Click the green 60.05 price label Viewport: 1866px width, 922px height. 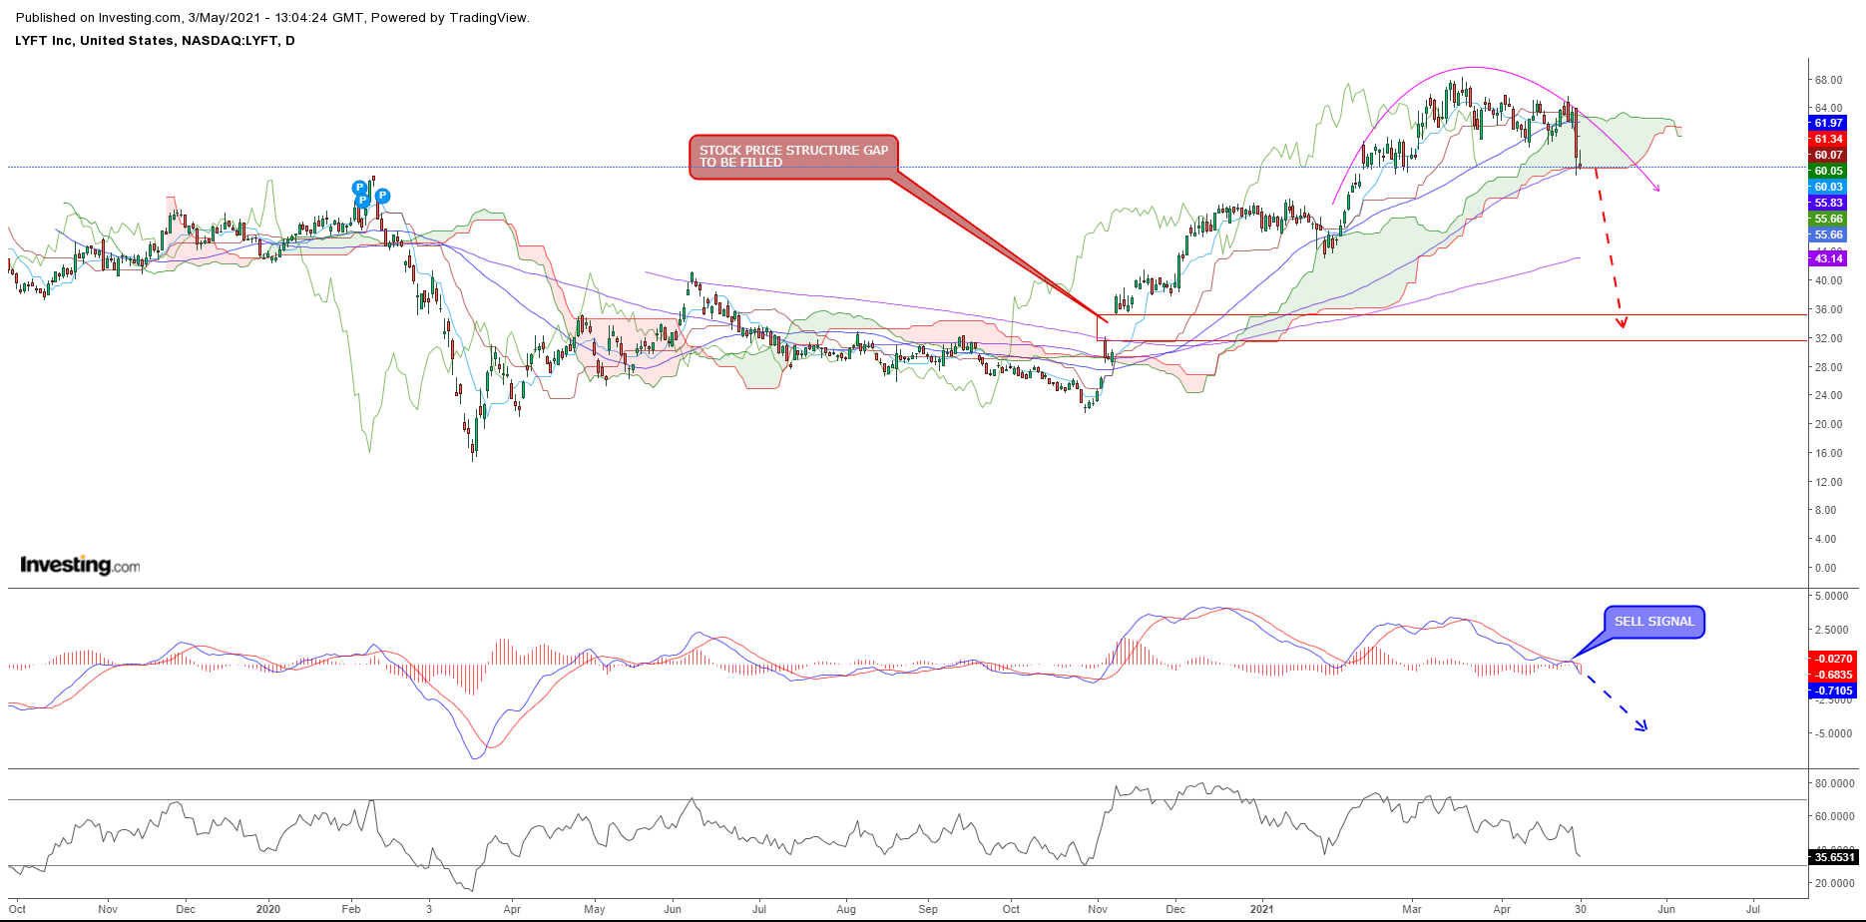tap(1828, 172)
